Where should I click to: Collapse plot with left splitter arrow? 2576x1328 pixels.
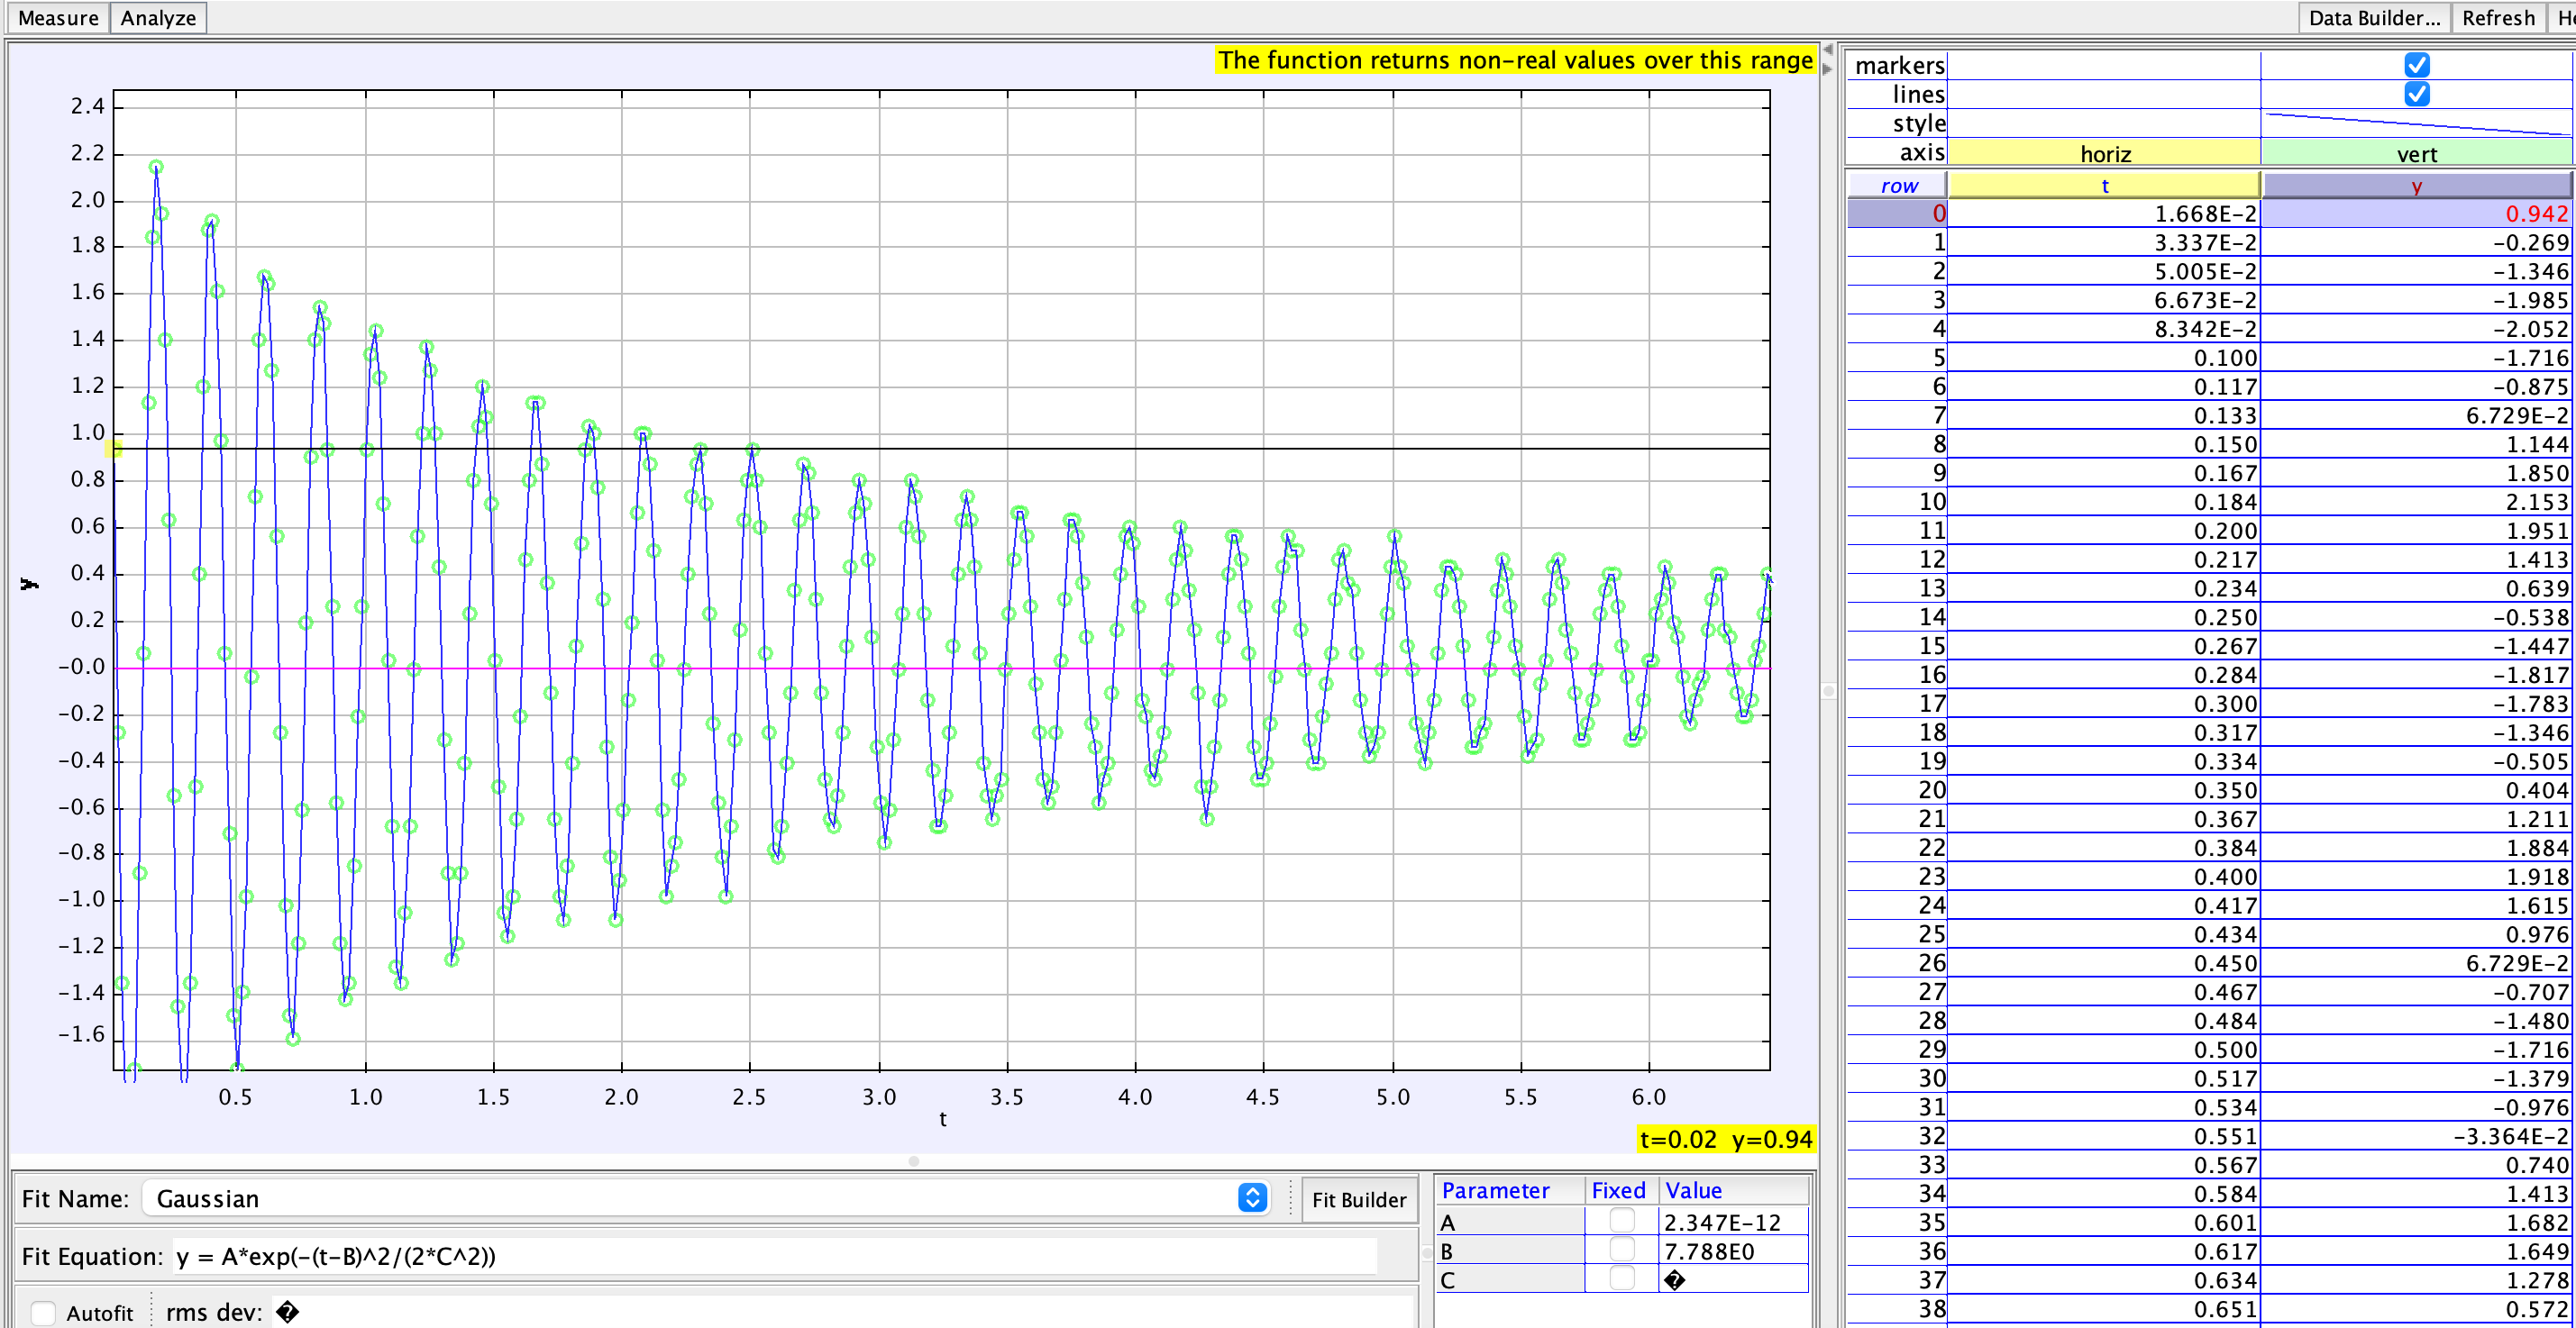(x=1828, y=49)
